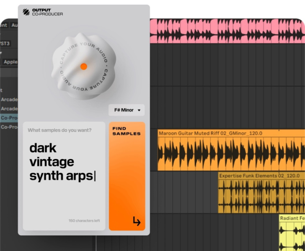Select the Expertise Funk Elements clip

[x=261, y=192]
